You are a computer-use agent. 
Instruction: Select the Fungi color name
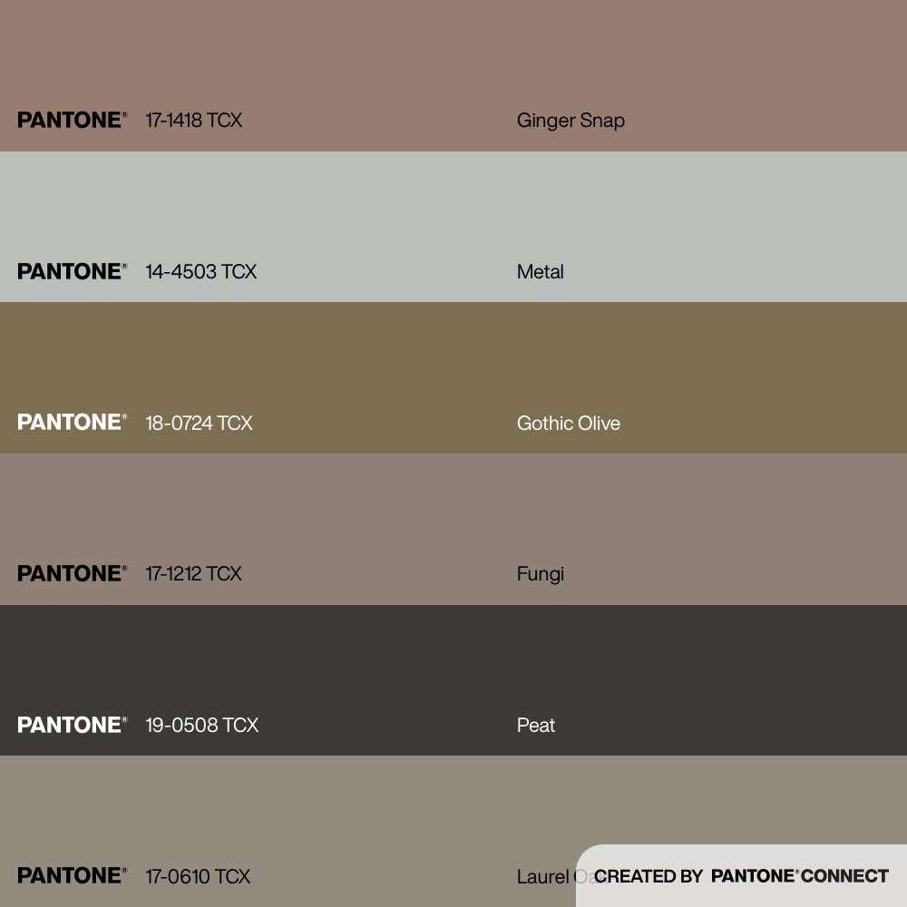540,573
